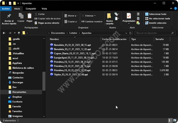Click the Pegar clipboard icon

[x=29, y=17]
